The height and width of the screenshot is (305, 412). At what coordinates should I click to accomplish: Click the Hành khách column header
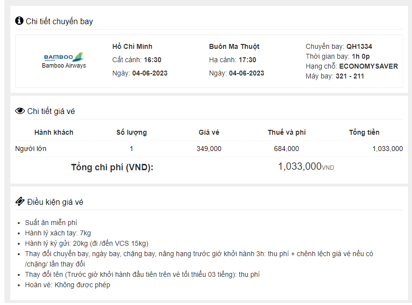click(54, 132)
